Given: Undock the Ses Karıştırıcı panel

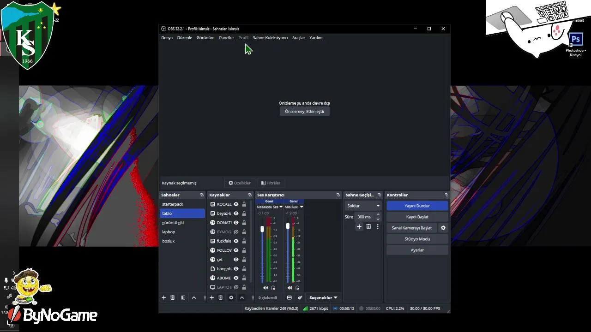Looking at the screenshot, I should coord(338,195).
